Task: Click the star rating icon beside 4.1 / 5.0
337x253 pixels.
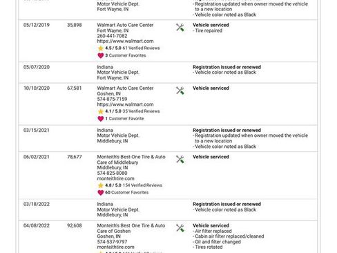Action: coord(101,111)
